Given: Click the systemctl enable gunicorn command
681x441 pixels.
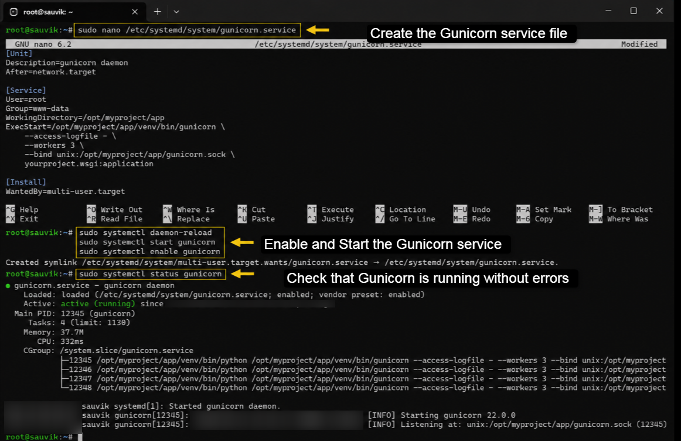Looking at the screenshot, I should (x=149, y=252).
